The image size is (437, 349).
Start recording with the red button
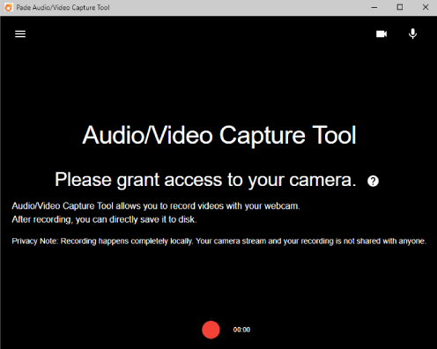click(x=211, y=330)
